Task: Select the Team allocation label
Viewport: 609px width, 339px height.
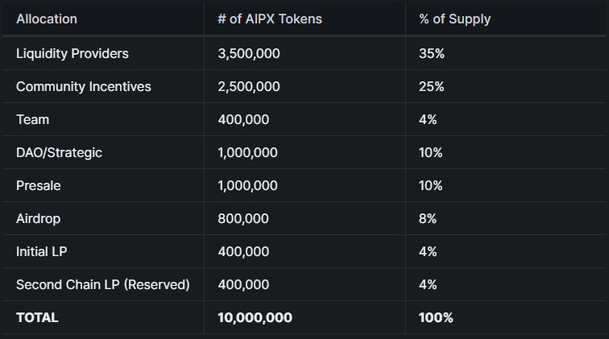Action: (32, 120)
